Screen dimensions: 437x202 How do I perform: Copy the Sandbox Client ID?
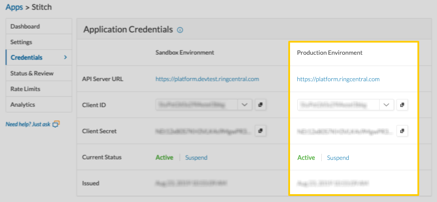pos(260,105)
